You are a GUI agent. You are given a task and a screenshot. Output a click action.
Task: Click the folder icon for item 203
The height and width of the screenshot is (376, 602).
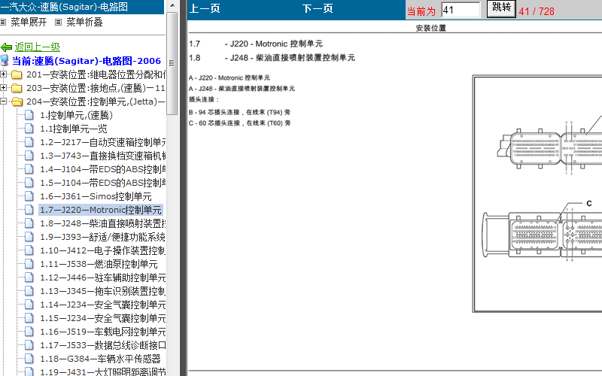point(17,88)
